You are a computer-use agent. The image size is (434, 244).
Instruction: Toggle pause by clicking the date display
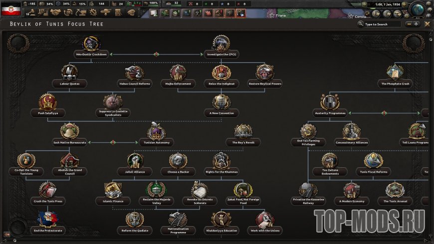click(390, 4)
